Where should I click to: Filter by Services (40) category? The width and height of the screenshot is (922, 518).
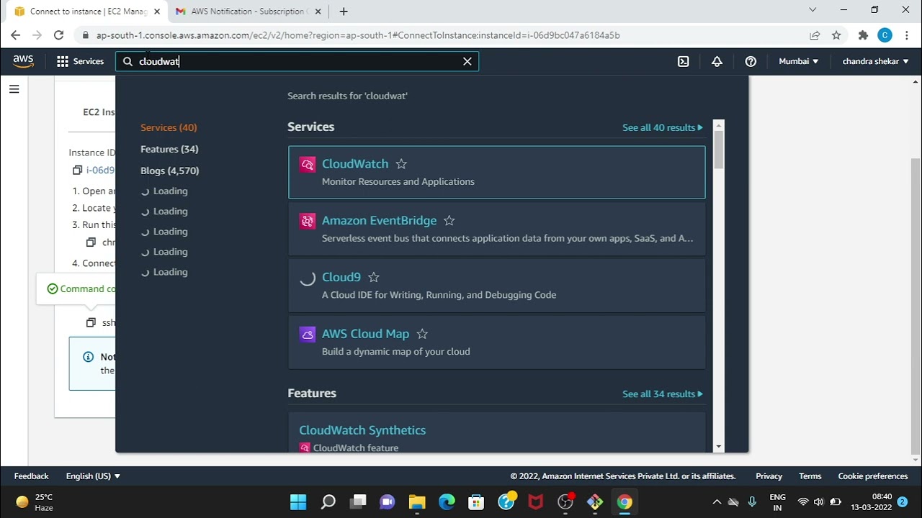click(169, 127)
